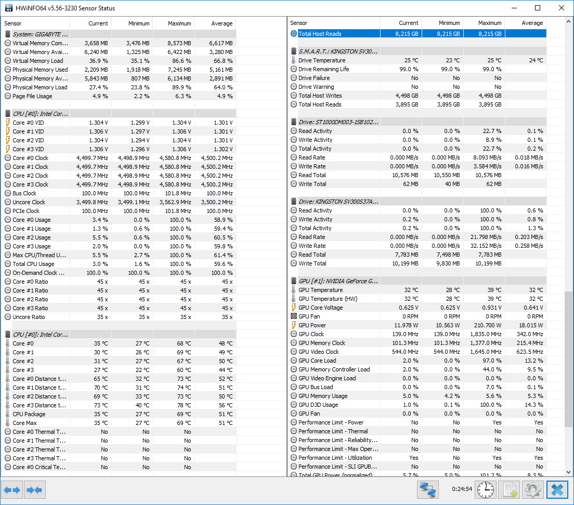Click the scrollbar up arrow
The width and height of the screenshot is (574, 505).
(568, 22)
